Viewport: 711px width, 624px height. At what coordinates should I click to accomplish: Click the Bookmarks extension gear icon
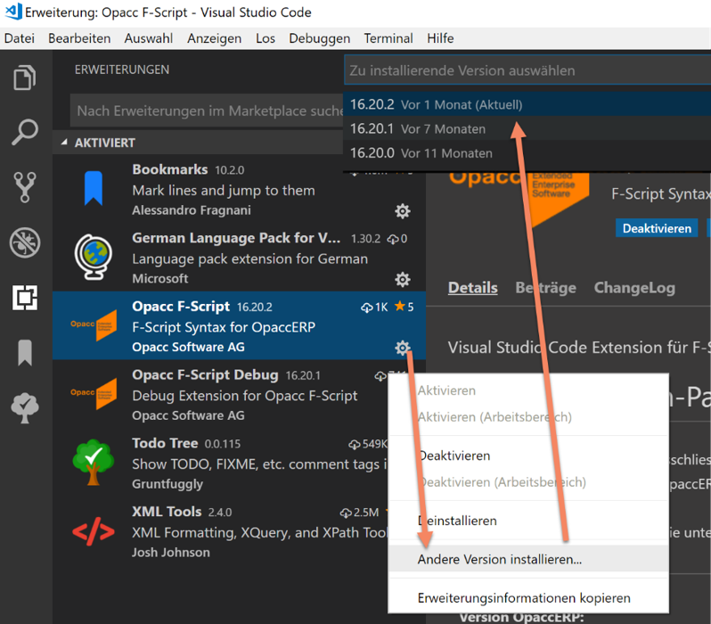(x=402, y=211)
